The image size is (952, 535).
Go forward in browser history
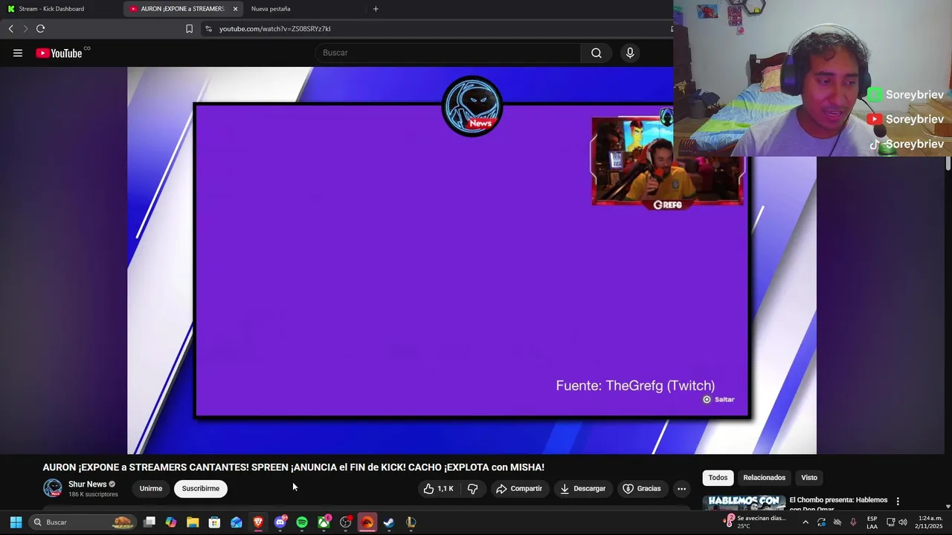pyautogui.click(x=25, y=28)
